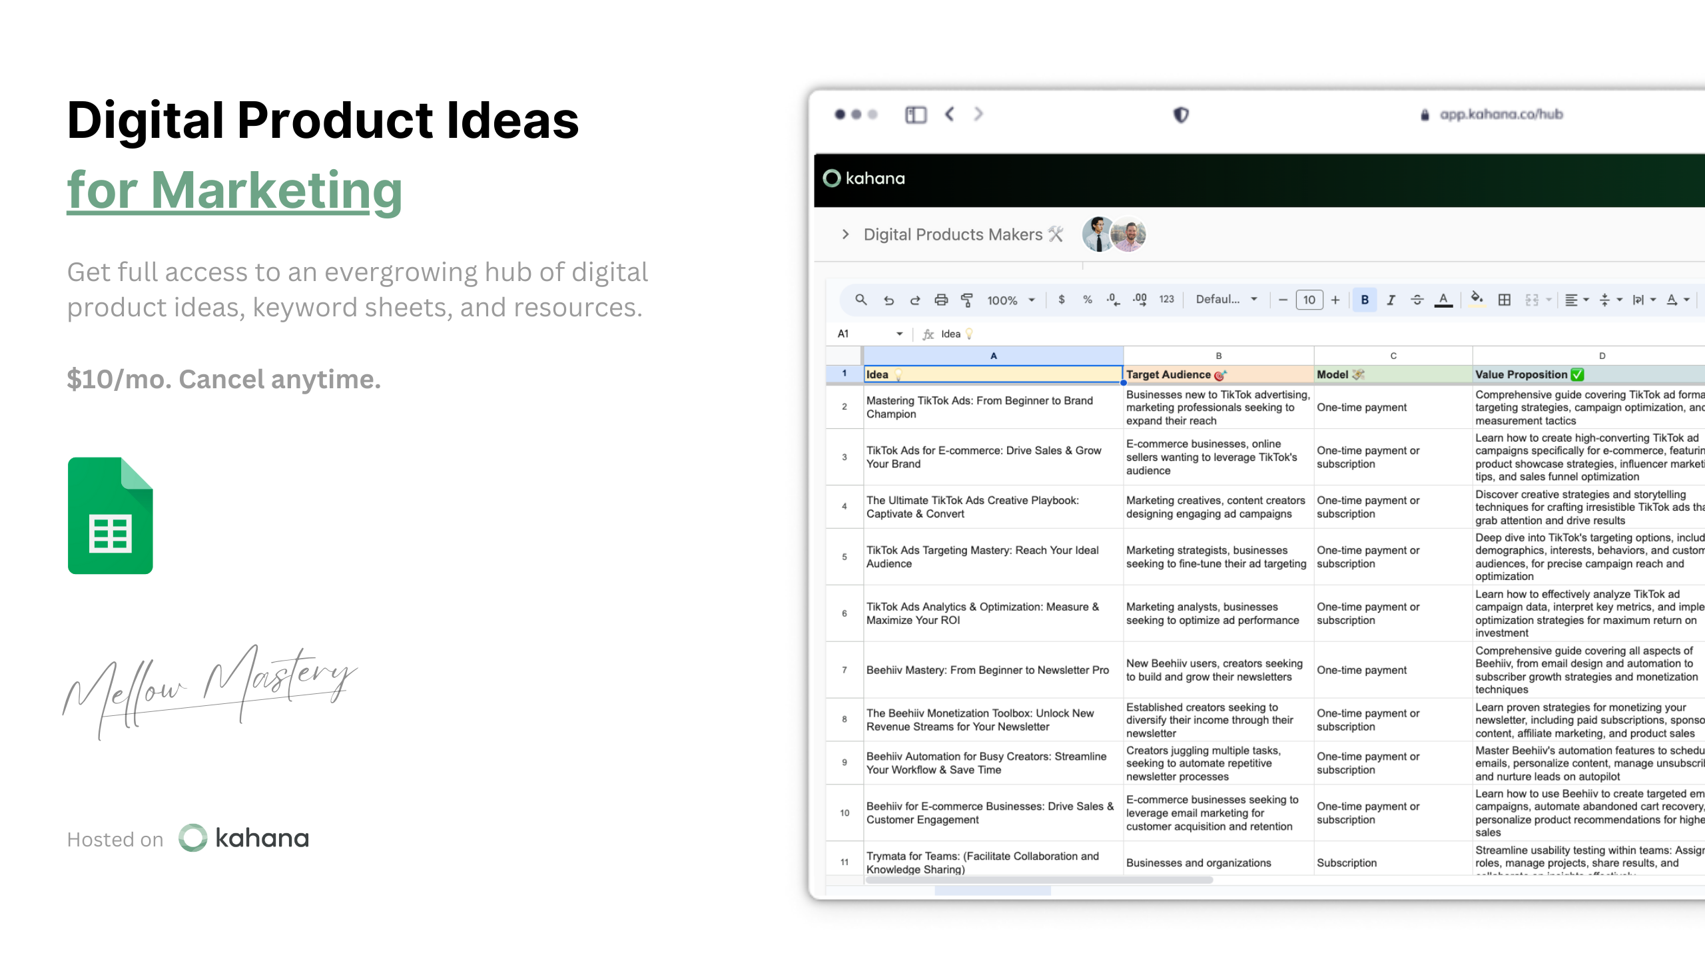
Task: Click the search magnifier in the sheet toolbar
Action: click(x=861, y=300)
